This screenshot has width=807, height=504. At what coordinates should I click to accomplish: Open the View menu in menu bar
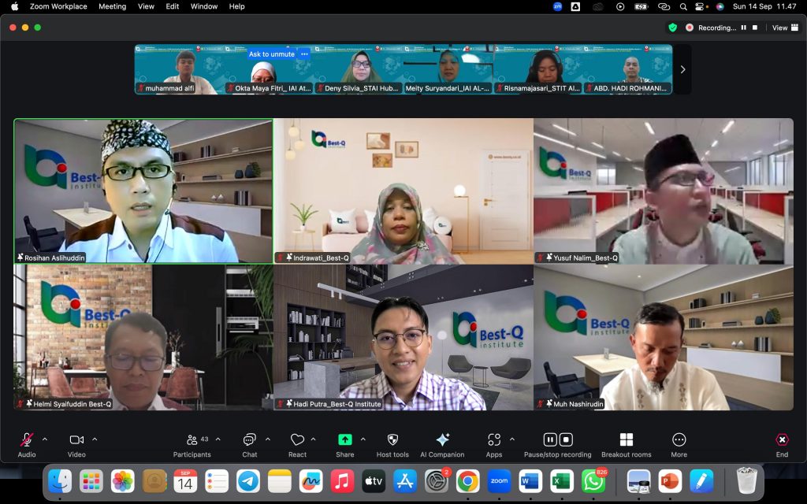146,6
